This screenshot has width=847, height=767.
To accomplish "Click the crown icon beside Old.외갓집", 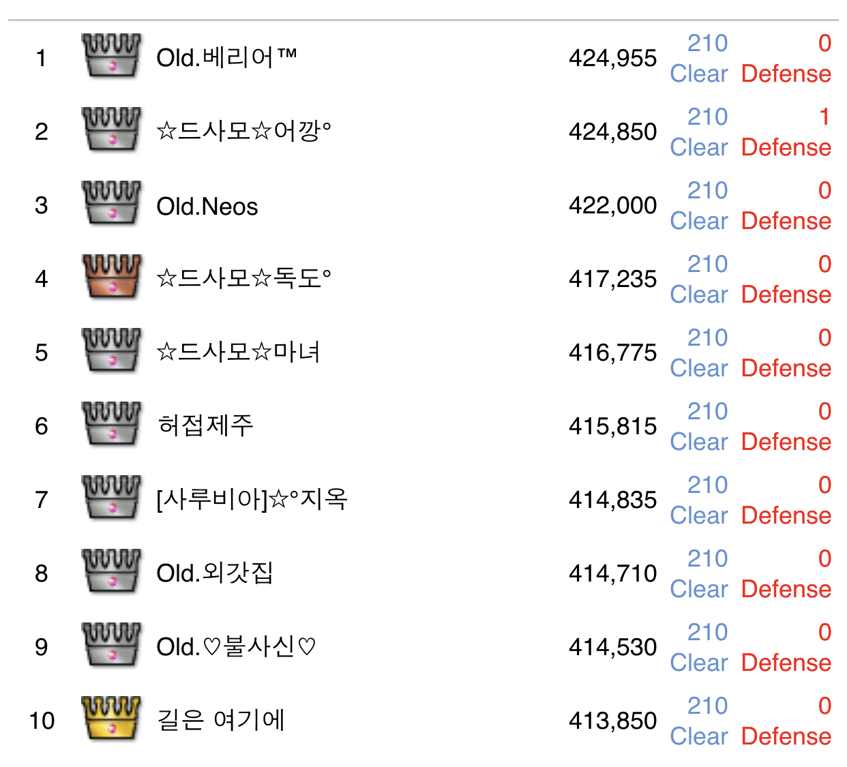I will (111, 571).
